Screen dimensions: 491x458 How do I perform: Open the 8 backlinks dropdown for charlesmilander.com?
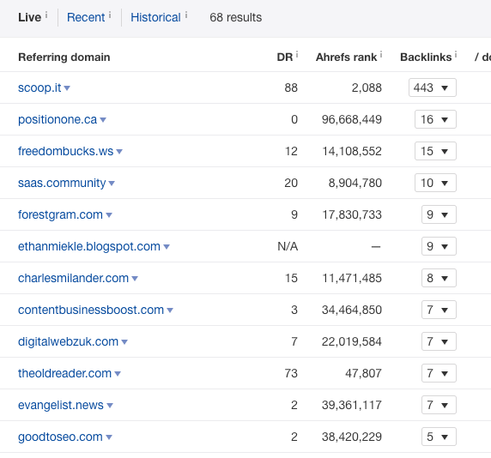point(439,278)
